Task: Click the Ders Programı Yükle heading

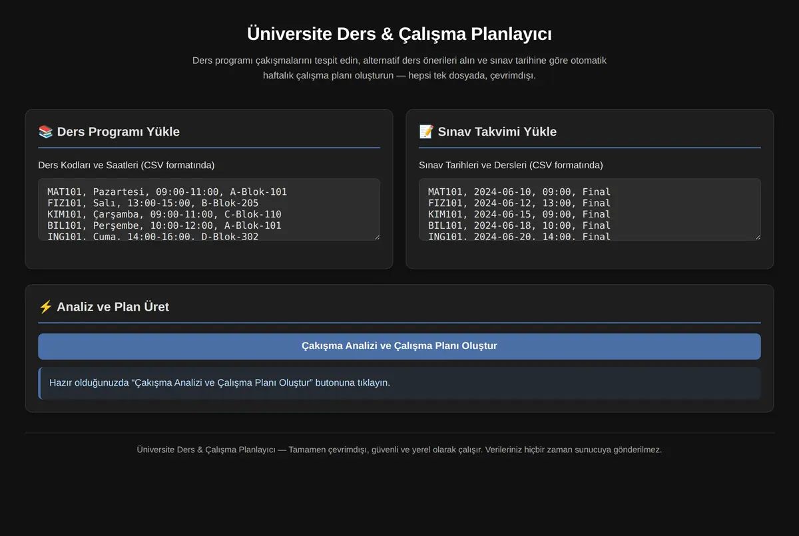Action: pyautogui.click(x=119, y=132)
